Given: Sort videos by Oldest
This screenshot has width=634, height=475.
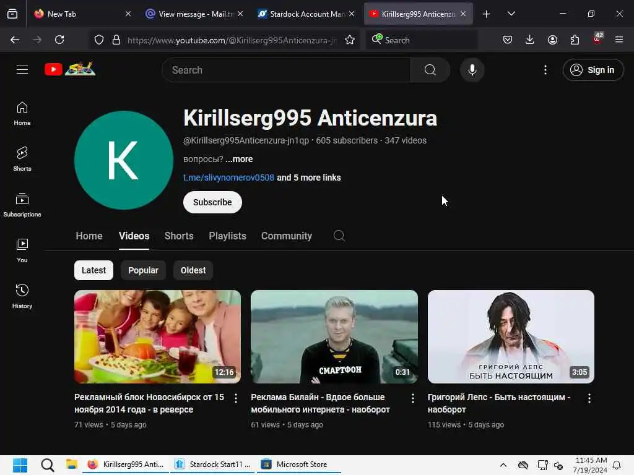Looking at the screenshot, I should (x=193, y=270).
